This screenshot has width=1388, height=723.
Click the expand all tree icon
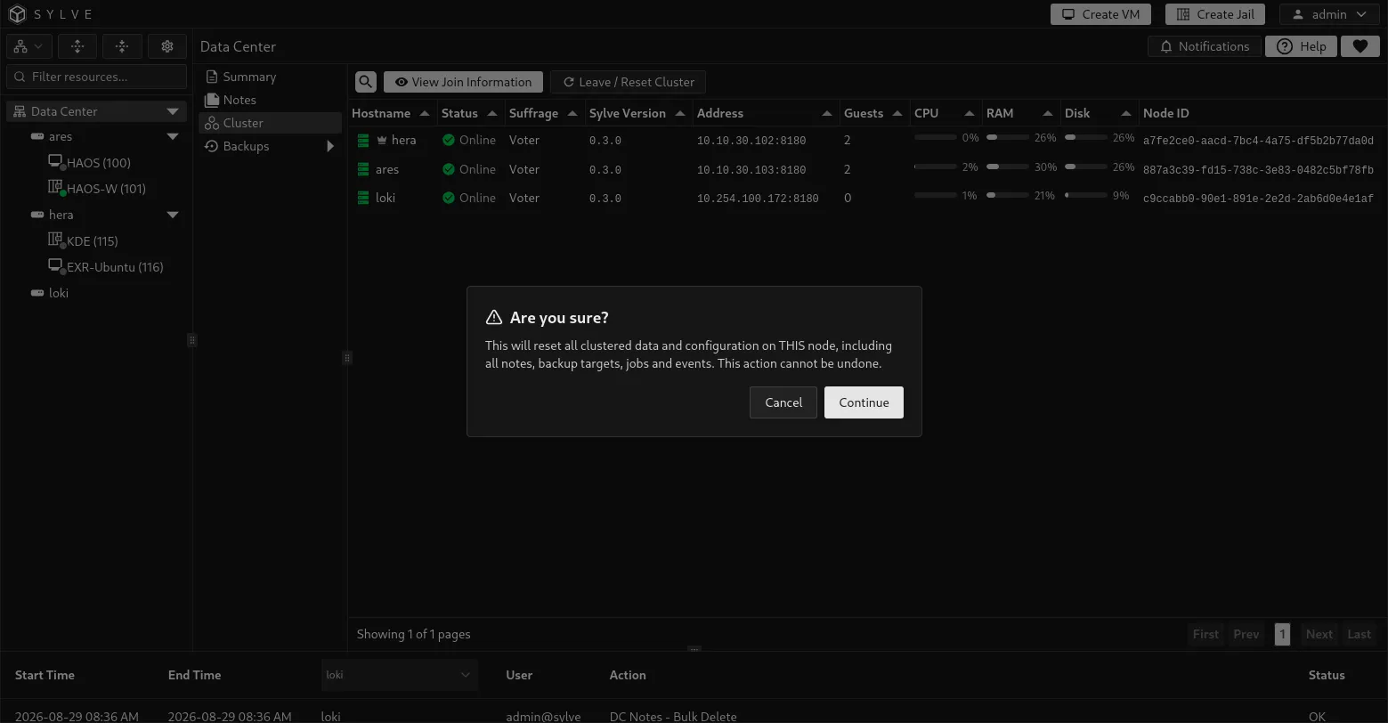77,46
